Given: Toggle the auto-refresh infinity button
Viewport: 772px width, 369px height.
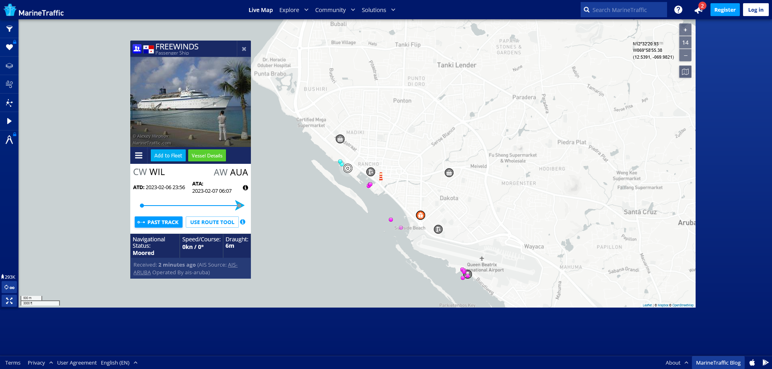Looking at the screenshot, I should (9, 287).
